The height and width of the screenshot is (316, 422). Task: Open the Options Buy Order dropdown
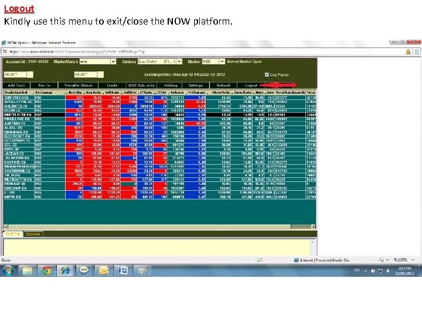click(x=179, y=61)
